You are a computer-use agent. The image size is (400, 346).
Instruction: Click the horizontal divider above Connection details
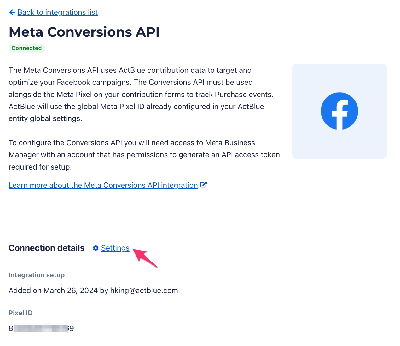pyautogui.click(x=144, y=222)
